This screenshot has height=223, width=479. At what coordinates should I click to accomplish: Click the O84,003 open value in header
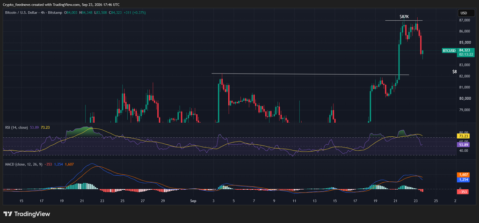click(71, 13)
